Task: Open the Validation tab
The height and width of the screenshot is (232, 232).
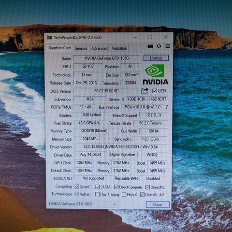Action: coord(119,48)
